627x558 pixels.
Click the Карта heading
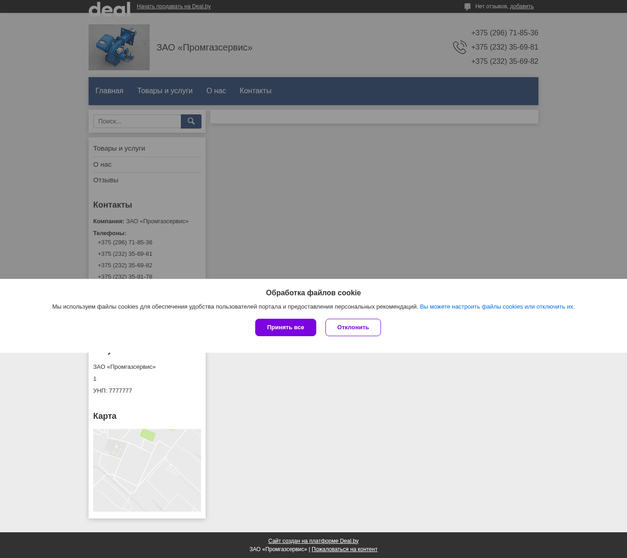[x=105, y=416]
